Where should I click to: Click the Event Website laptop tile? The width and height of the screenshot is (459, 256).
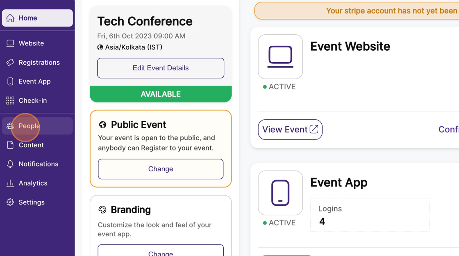click(x=280, y=57)
